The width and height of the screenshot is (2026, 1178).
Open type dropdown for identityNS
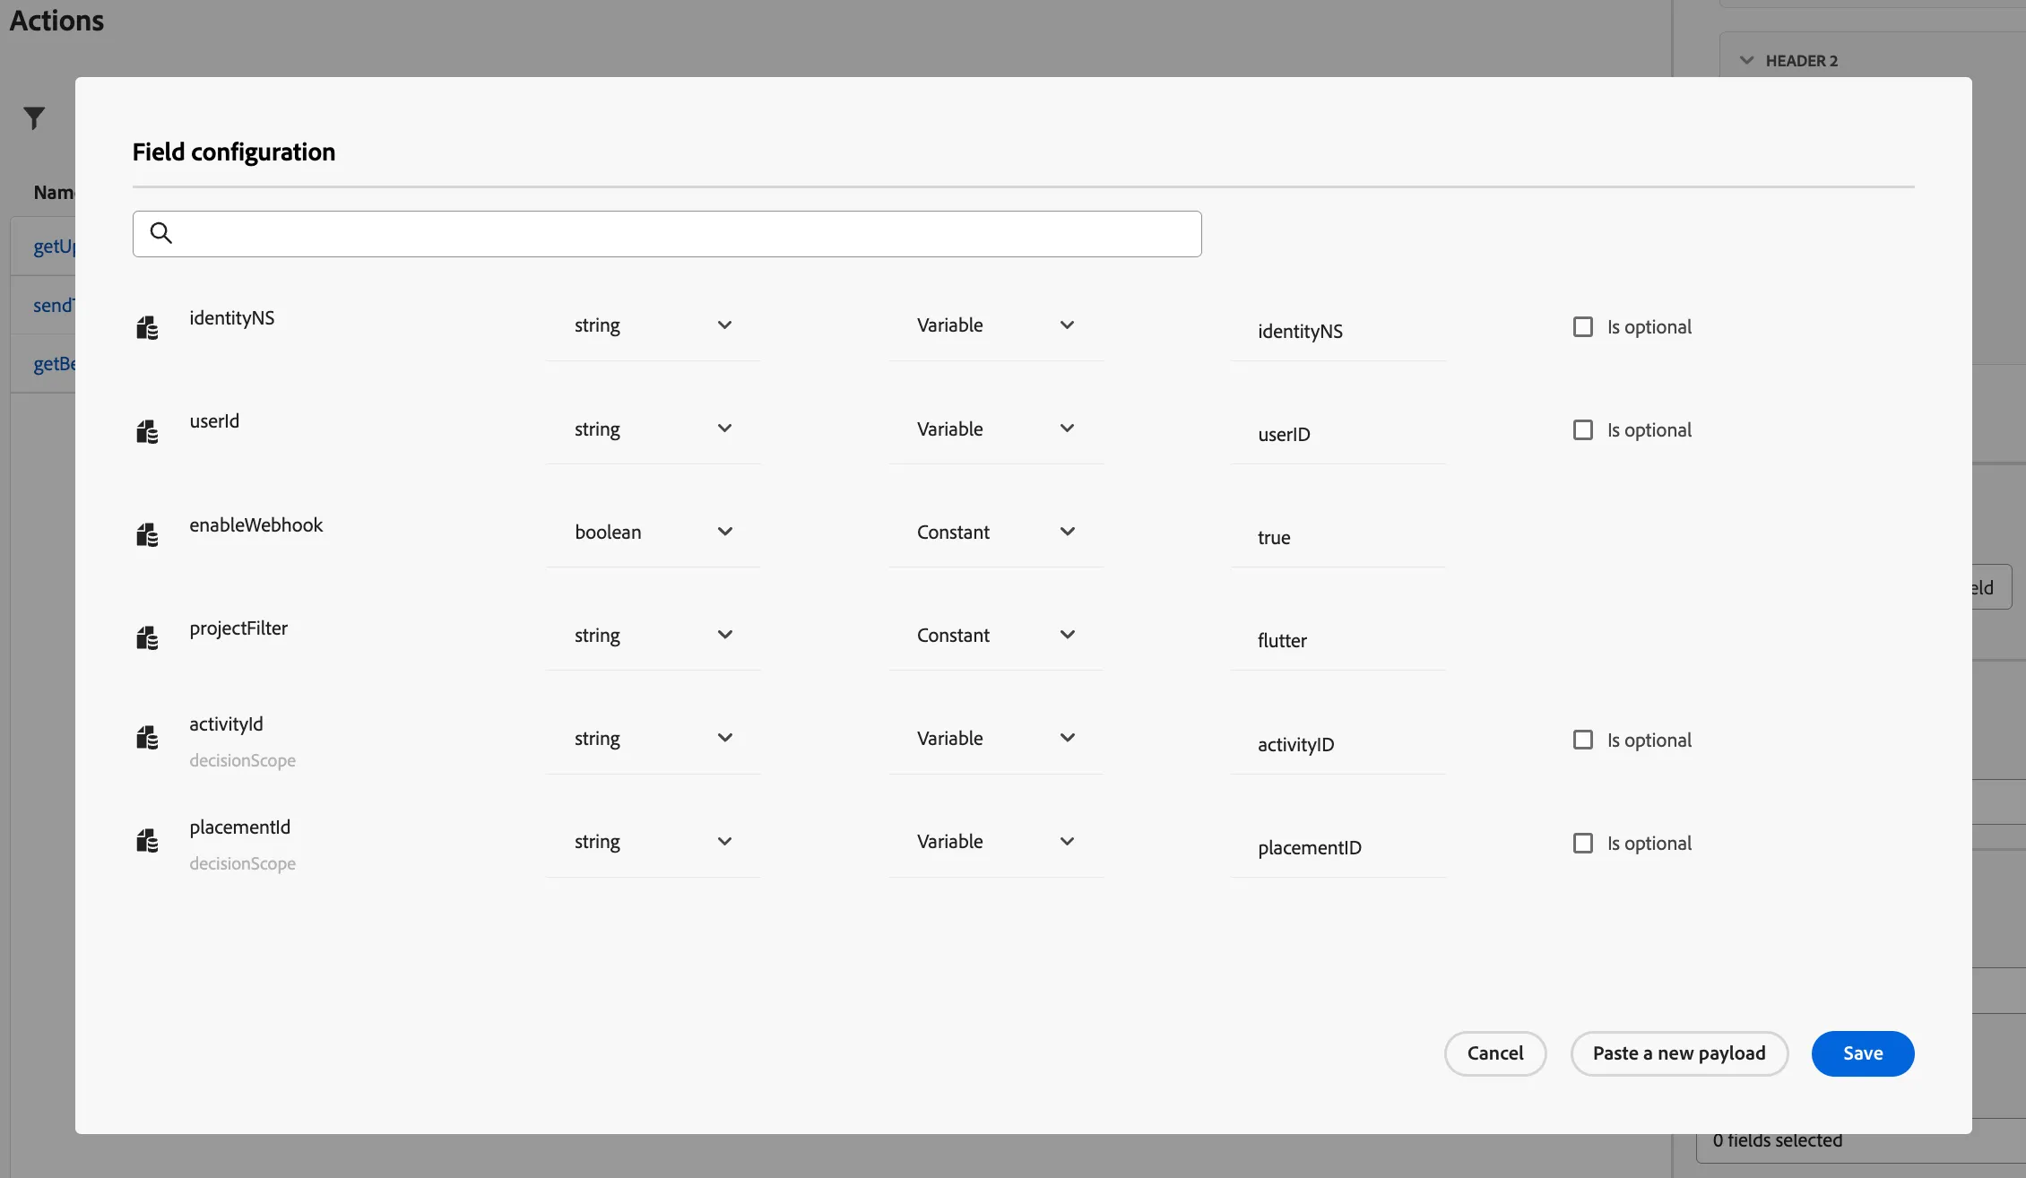pos(654,325)
